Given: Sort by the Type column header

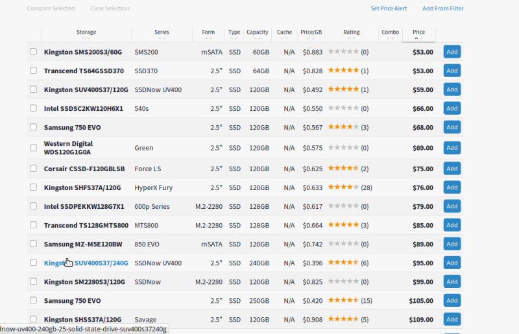Looking at the screenshot, I should [x=234, y=32].
